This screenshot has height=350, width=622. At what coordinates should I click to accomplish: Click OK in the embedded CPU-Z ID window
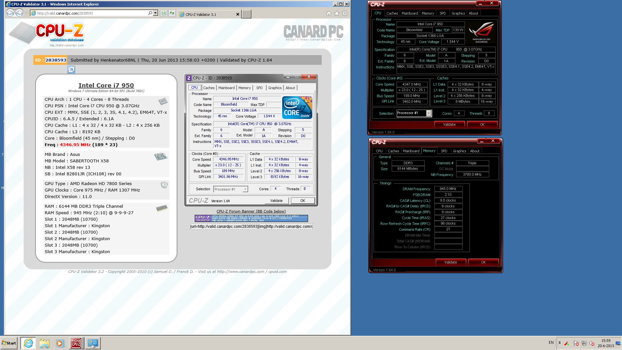pos(303,201)
